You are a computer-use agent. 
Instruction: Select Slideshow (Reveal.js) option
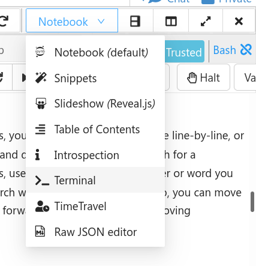click(x=95, y=104)
